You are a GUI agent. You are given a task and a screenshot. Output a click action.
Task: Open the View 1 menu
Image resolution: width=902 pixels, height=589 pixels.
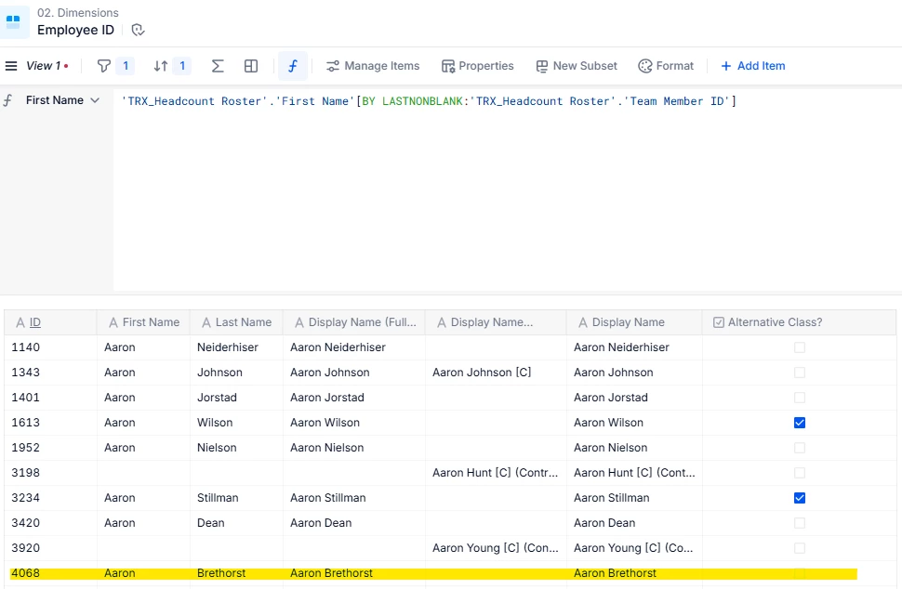(x=43, y=66)
